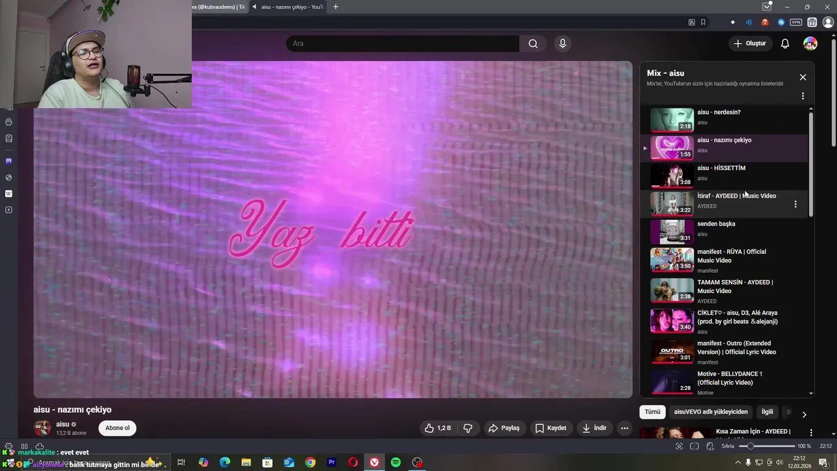Select the İlgili filter chip
Screen dimensions: 837x471
767,412
